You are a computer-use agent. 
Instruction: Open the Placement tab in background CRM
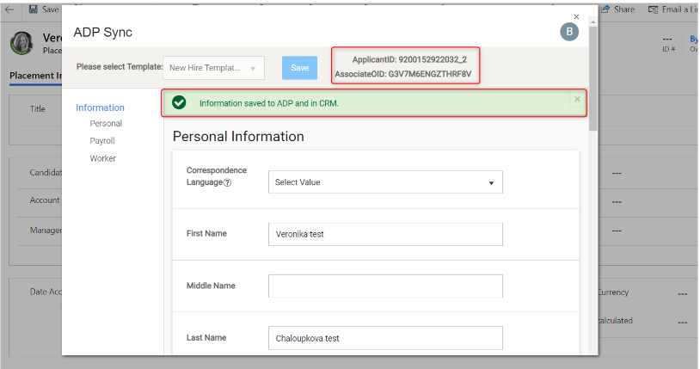click(36, 76)
